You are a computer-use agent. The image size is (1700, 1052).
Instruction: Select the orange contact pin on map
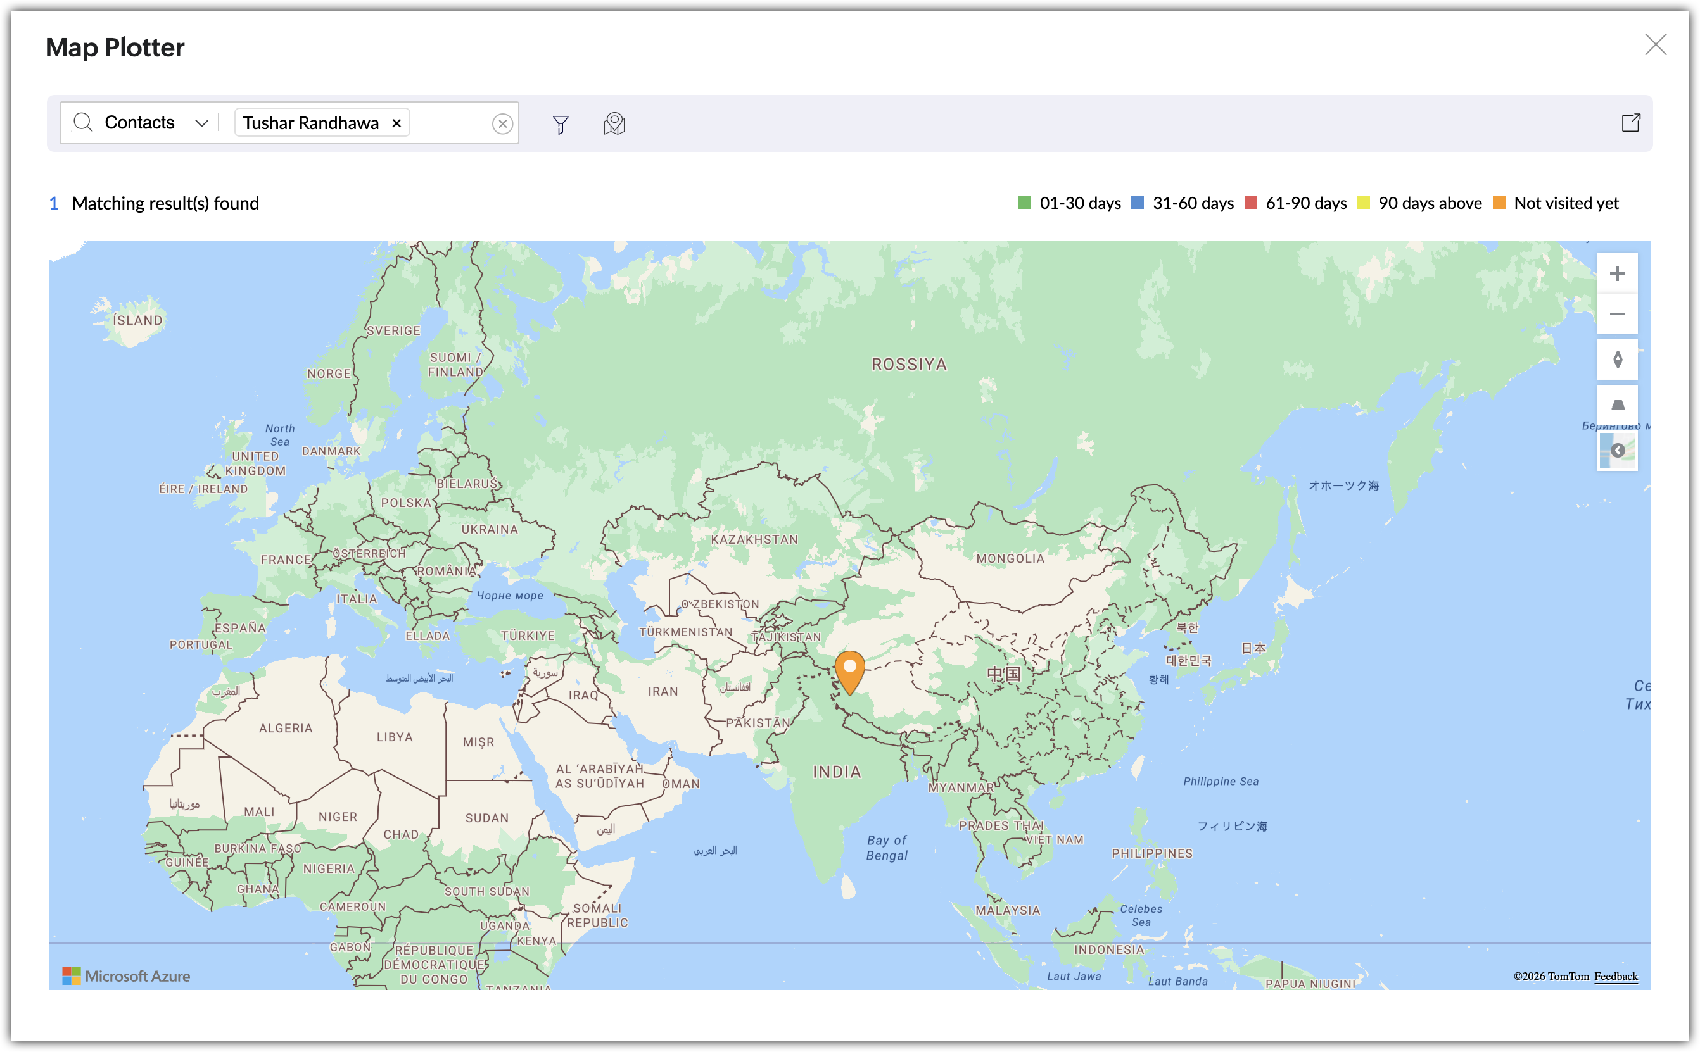(x=849, y=673)
